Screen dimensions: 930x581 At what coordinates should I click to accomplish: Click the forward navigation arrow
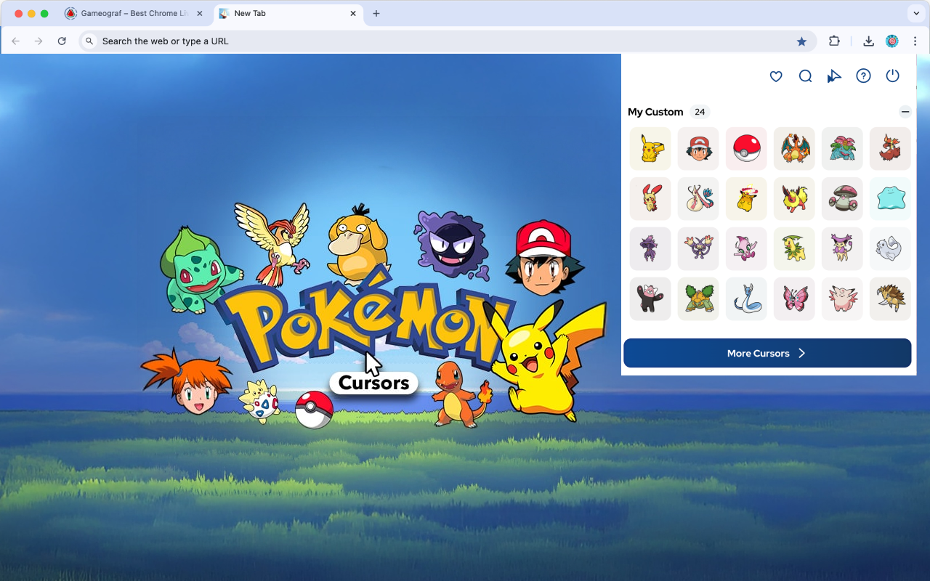[x=39, y=41]
